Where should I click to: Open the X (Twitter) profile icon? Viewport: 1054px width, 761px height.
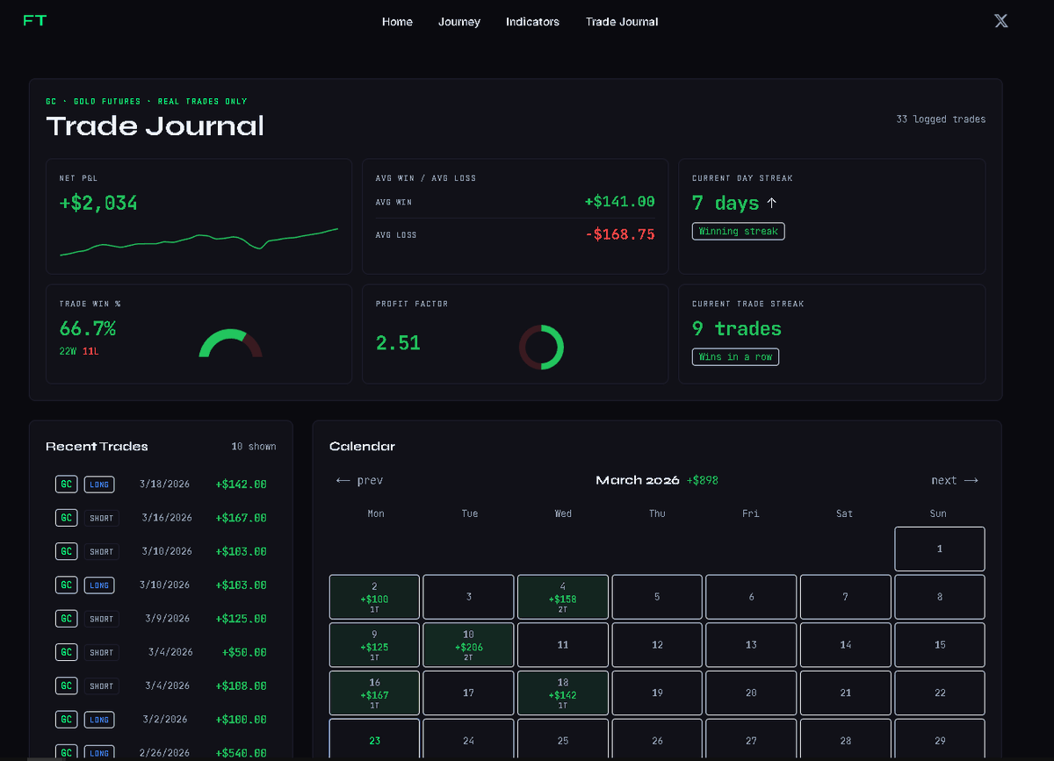click(1000, 21)
